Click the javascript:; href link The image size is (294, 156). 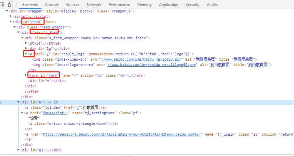coord(55,113)
